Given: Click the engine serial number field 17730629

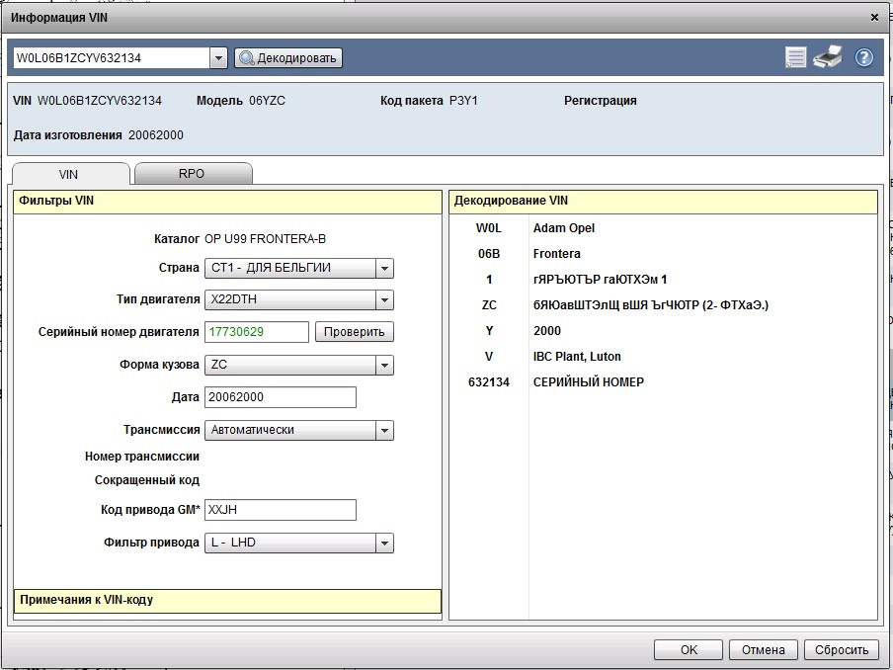Looking at the screenshot, I should click(x=256, y=332).
